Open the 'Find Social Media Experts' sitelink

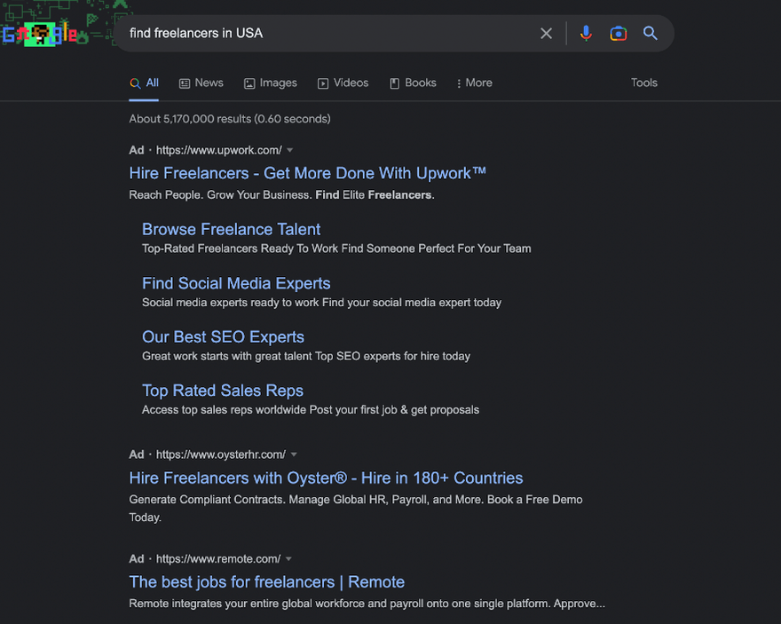click(x=236, y=283)
